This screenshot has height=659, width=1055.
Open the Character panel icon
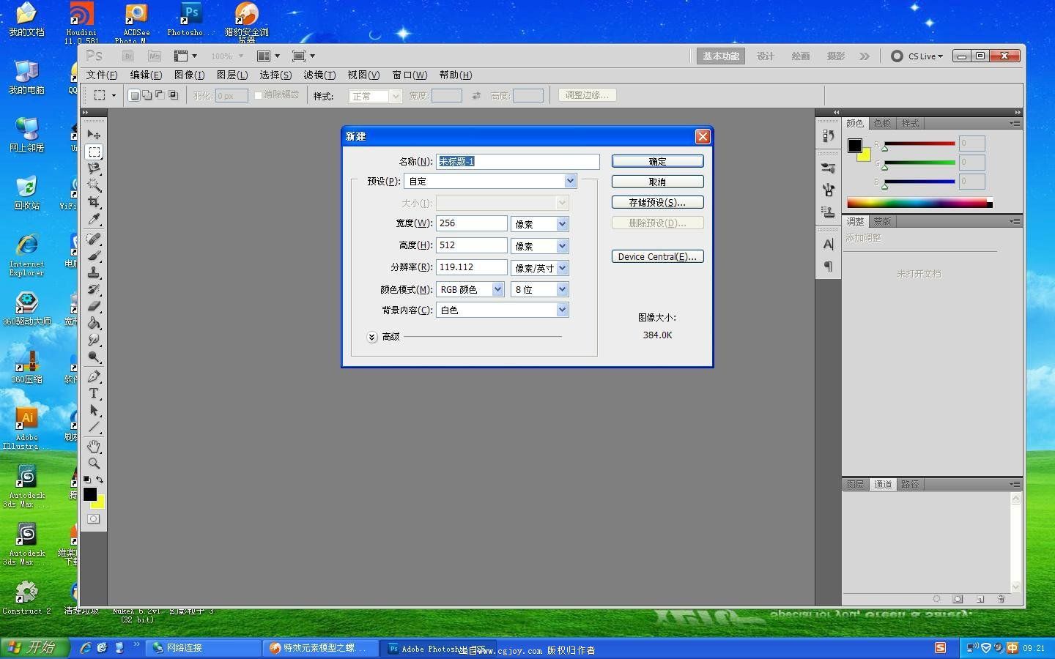tap(829, 245)
